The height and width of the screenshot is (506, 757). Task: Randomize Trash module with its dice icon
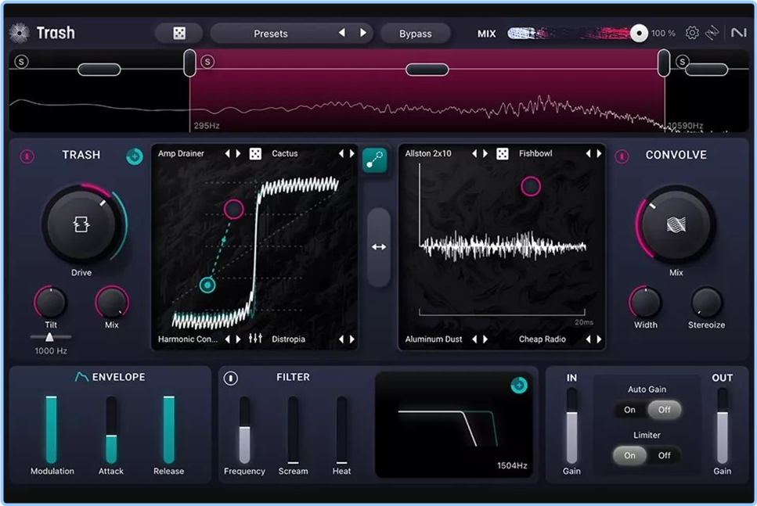pyautogui.click(x=255, y=153)
